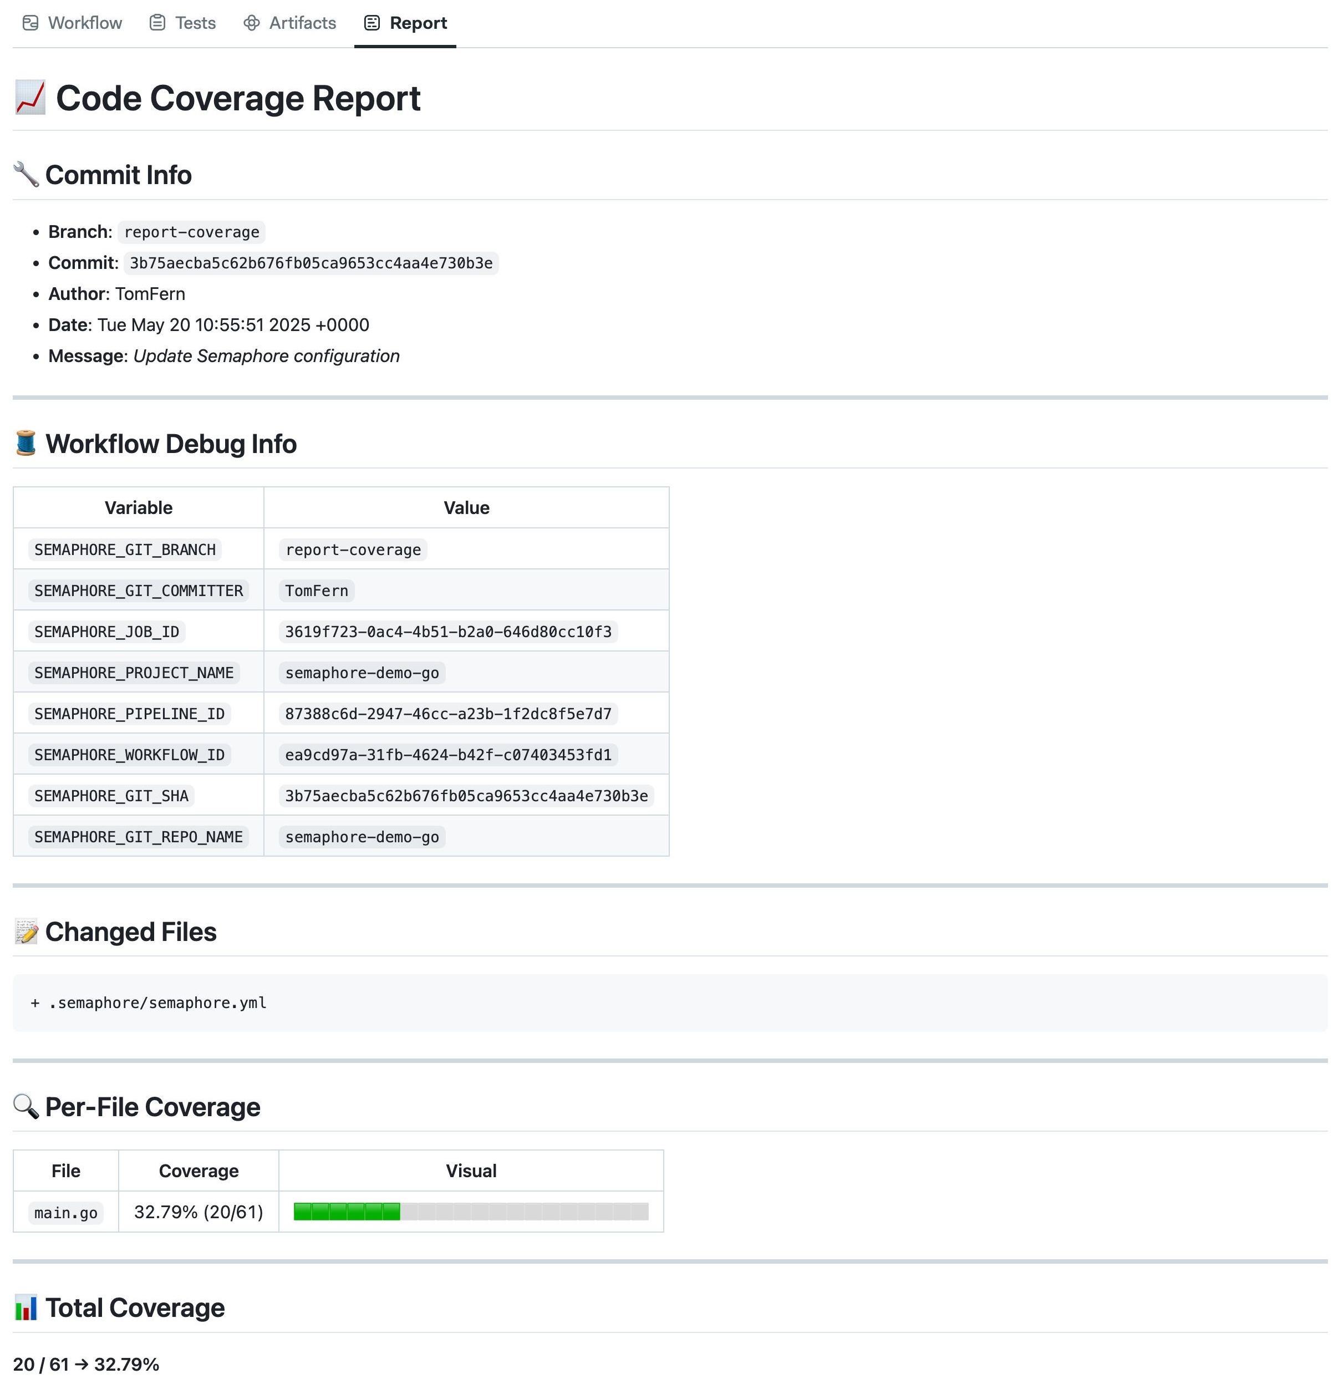Click the Artifacts tab icon
The width and height of the screenshot is (1333, 1379).
pos(252,23)
